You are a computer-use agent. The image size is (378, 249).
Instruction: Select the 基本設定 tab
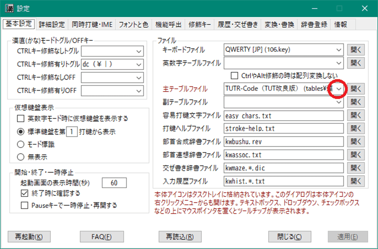(19, 24)
